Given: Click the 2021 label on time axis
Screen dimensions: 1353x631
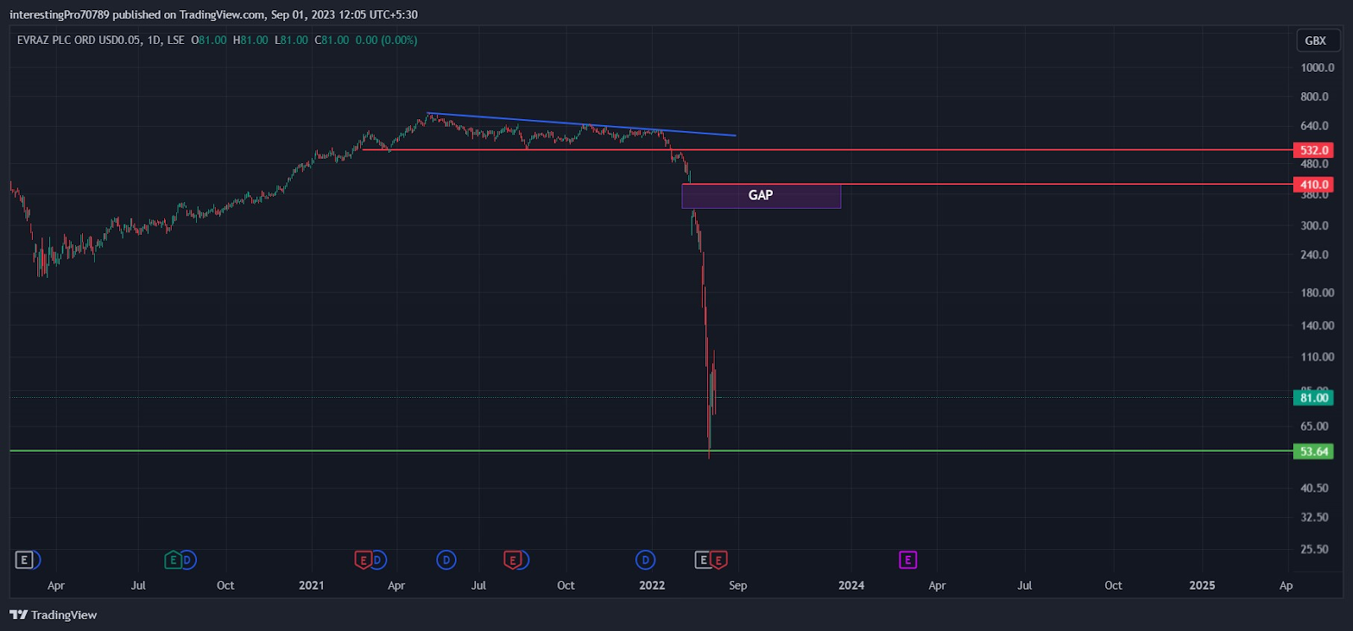Looking at the screenshot, I should [x=311, y=585].
